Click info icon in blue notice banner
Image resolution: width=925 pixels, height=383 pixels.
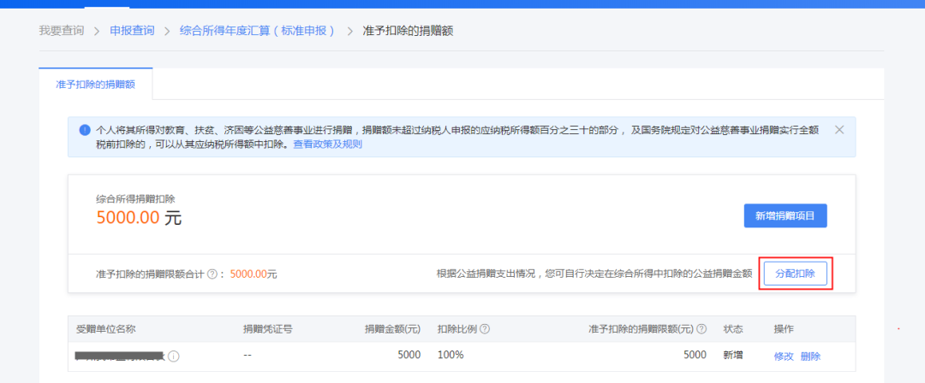[84, 130]
